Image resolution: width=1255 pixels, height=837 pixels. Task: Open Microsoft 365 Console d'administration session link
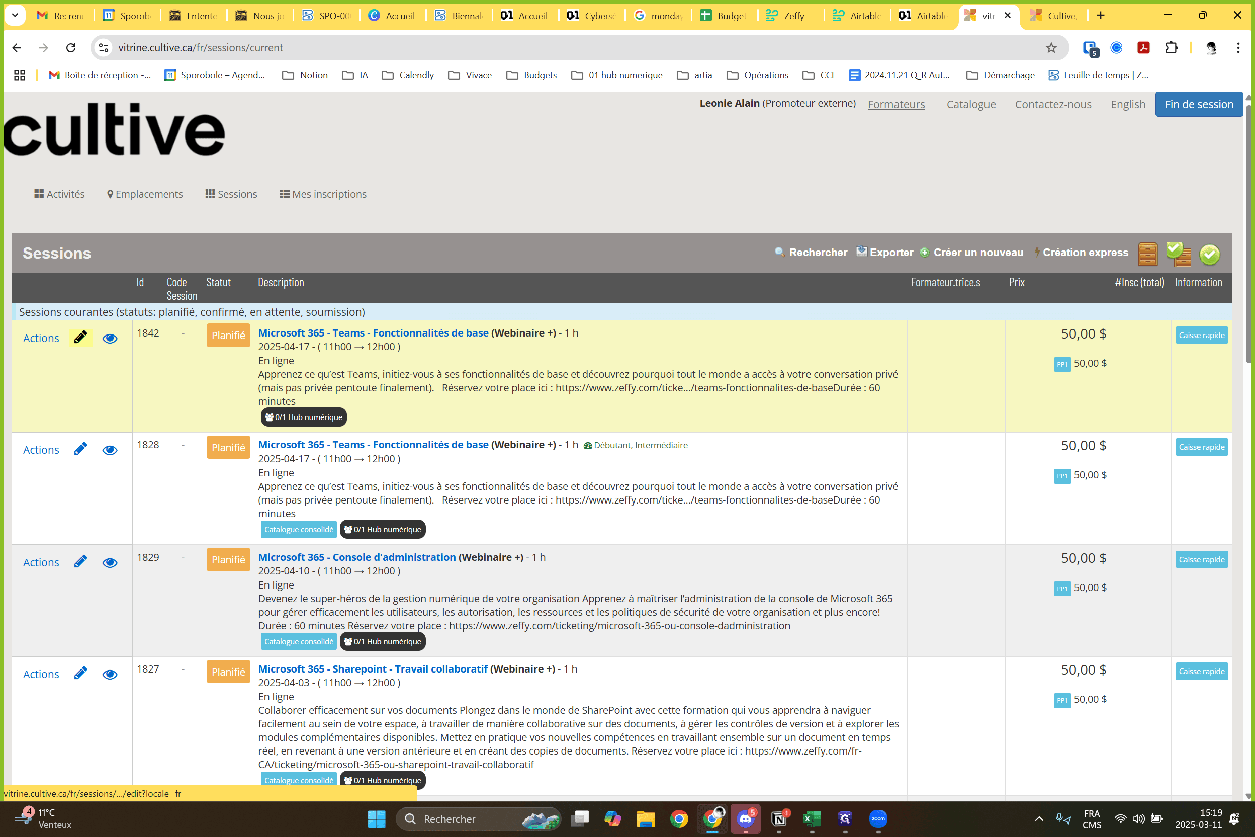tap(357, 557)
